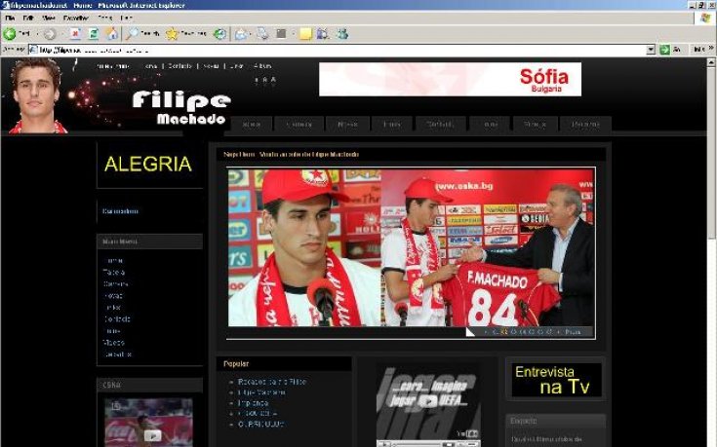
Task: Click the yellow note toolbar icon
Action: (x=305, y=34)
